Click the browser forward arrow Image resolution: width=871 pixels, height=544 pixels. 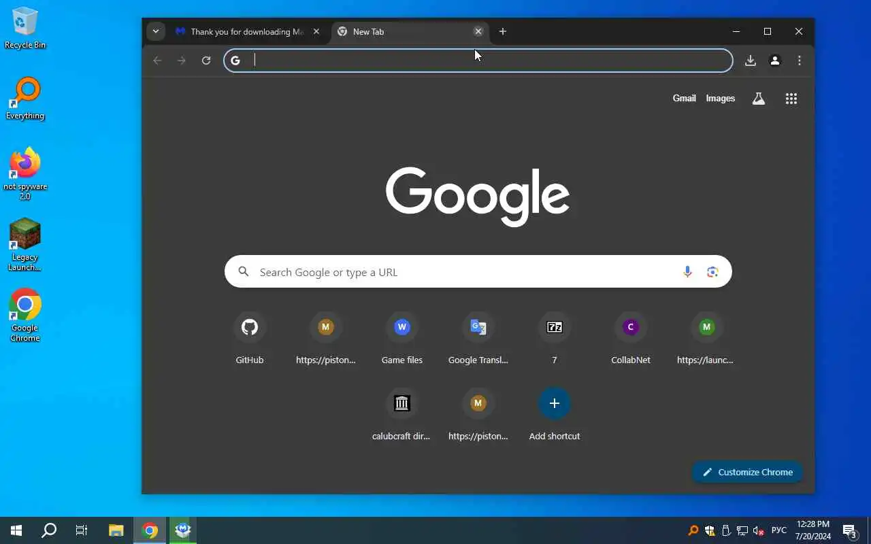click(x=182, y=61)
